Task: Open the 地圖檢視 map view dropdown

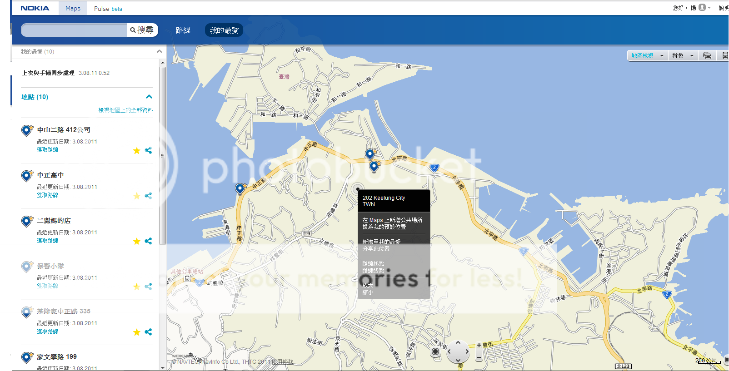Action: point(647,55)
